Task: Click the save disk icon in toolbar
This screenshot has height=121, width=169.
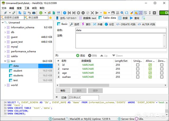Action: click(113, 13)
